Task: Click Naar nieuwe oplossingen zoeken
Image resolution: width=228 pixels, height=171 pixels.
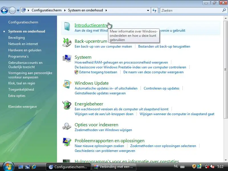Action: point(99,146)
